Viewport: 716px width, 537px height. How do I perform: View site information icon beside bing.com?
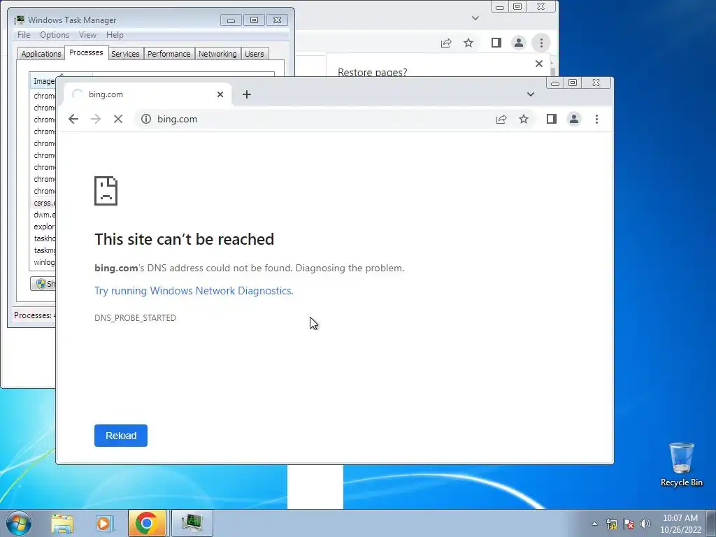click(146, 119)
